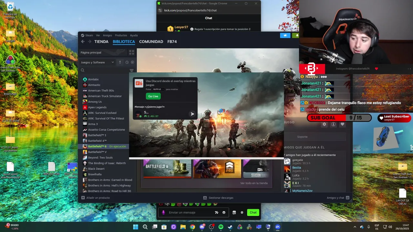The height and width of the screenshot is (232, 413).
Task: Open game info icon in Steam
Action: point(333,124)
